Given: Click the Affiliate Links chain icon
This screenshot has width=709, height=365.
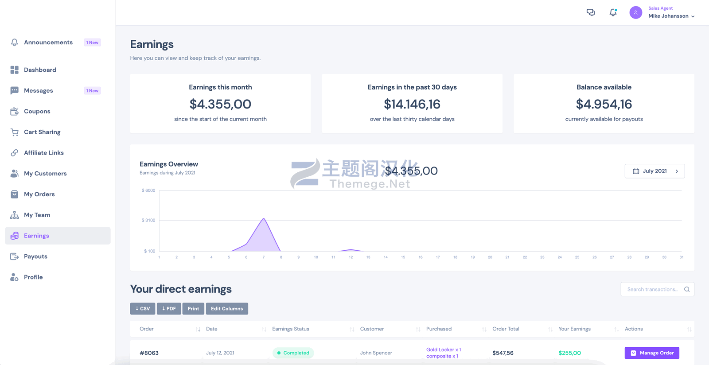Looking at the screenshot, I should [x=15, y=153].
